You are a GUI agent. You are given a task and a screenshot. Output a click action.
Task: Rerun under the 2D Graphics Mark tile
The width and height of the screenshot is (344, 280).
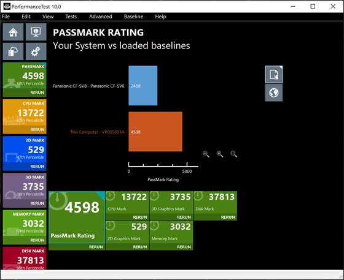[140, 247]
